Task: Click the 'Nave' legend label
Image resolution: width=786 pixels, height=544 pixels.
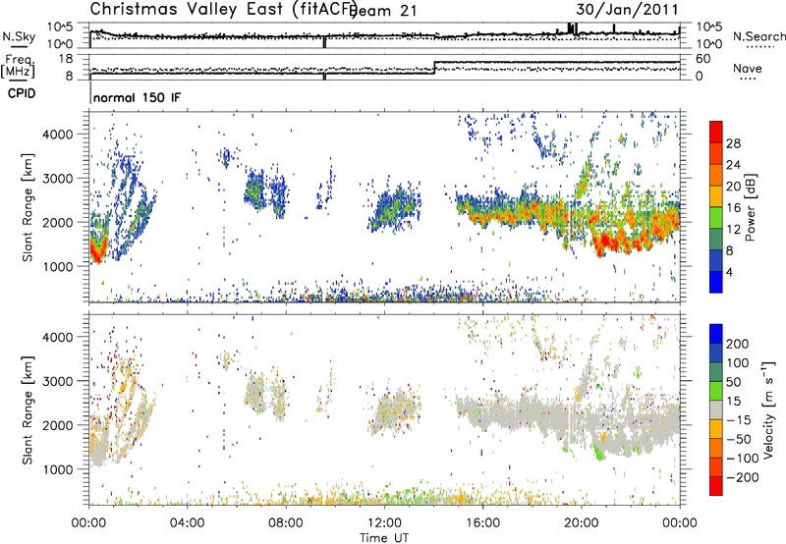Action: pyautogui.click(x=747, y=68)
